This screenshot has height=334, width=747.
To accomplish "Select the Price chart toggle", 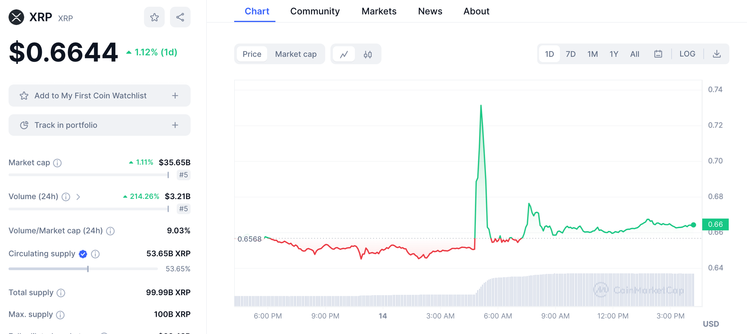I will tap(252, 54).
